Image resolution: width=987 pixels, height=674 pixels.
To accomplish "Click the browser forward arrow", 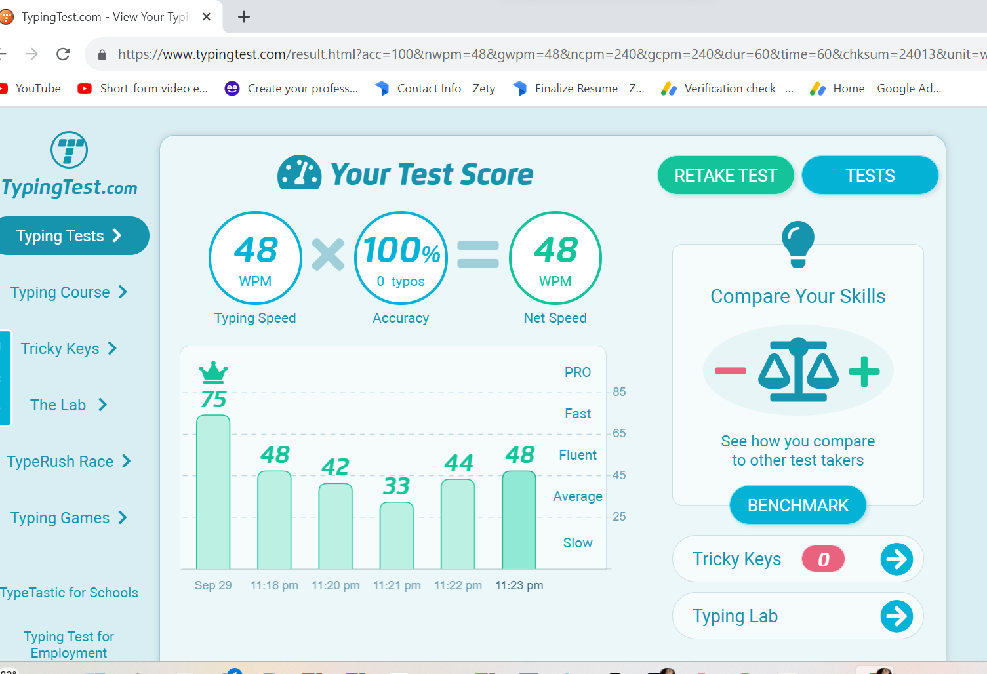I will pos(31,54).
